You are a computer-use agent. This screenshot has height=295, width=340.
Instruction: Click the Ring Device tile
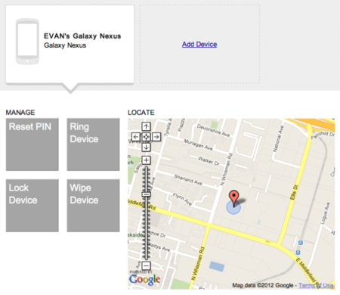93,144
